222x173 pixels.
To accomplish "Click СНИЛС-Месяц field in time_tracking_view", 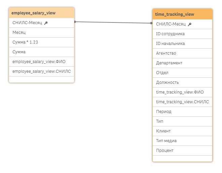I will point(183,24).
